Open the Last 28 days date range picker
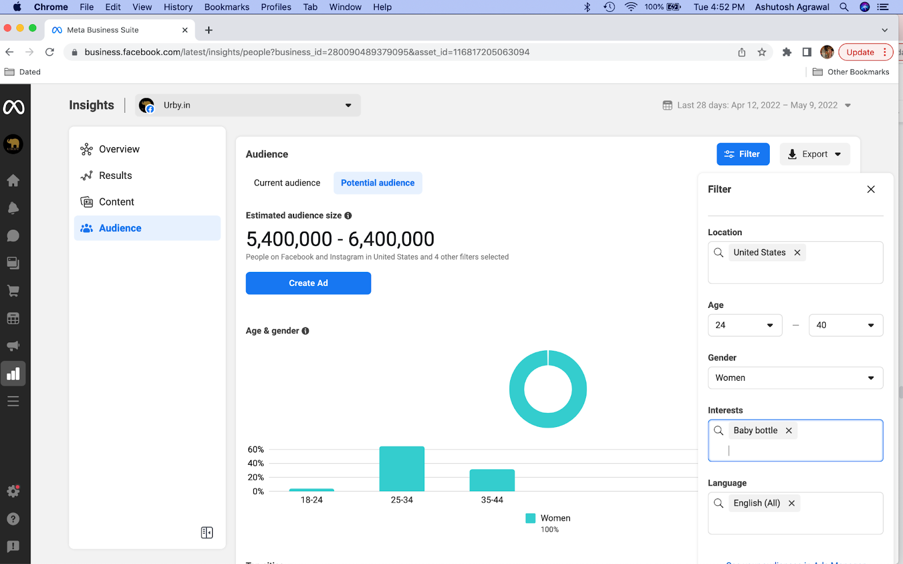The width and height of the screenshot is (903, 564). pyautogui.click(x=757, y=105)
